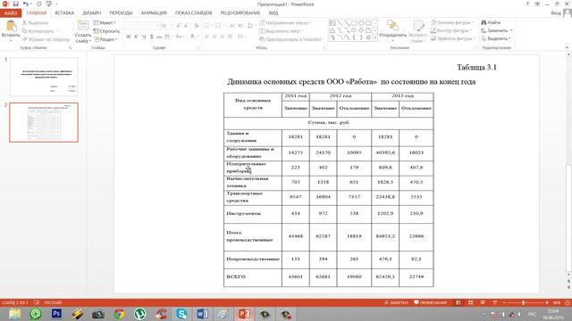The image size is (572, 321).
Task: Click the Создать слайд new slide icon
Action: click(83, 26)
